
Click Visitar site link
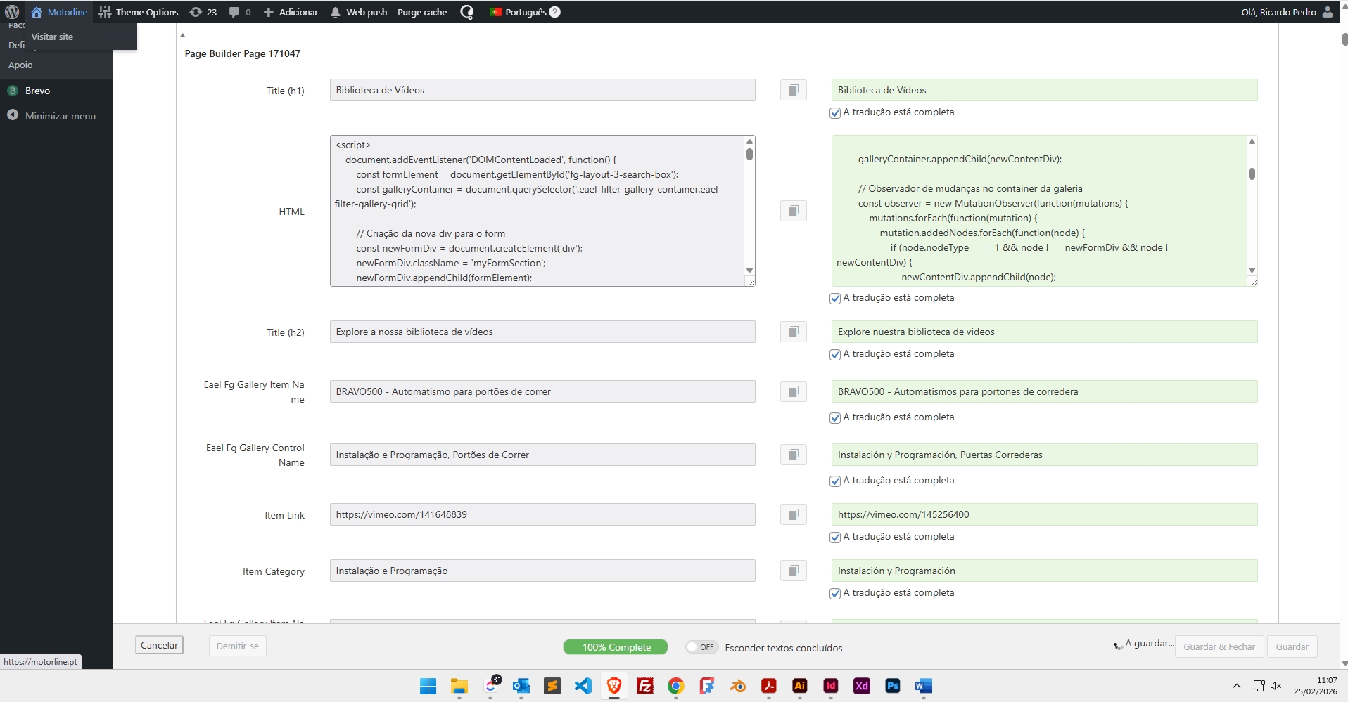52,37
